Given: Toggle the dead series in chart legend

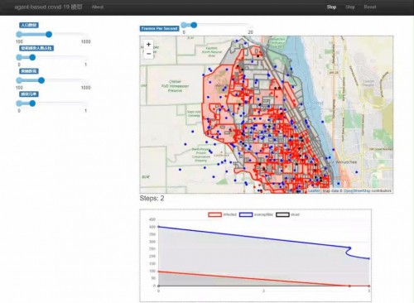Looking at the screenshot, I should click(287, 214).
